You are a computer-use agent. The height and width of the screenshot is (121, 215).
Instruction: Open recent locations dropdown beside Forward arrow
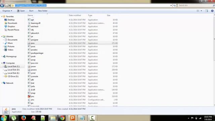[x=10, y=6]
